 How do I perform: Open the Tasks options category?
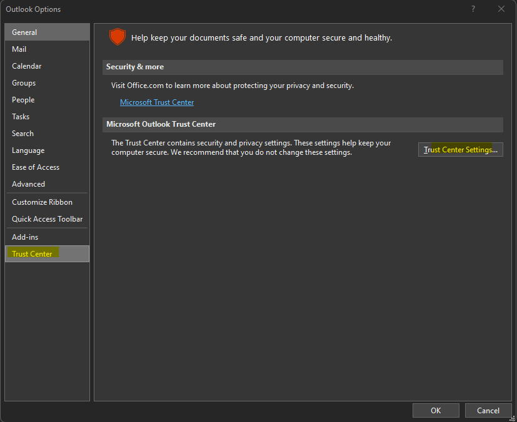point(47,117)
